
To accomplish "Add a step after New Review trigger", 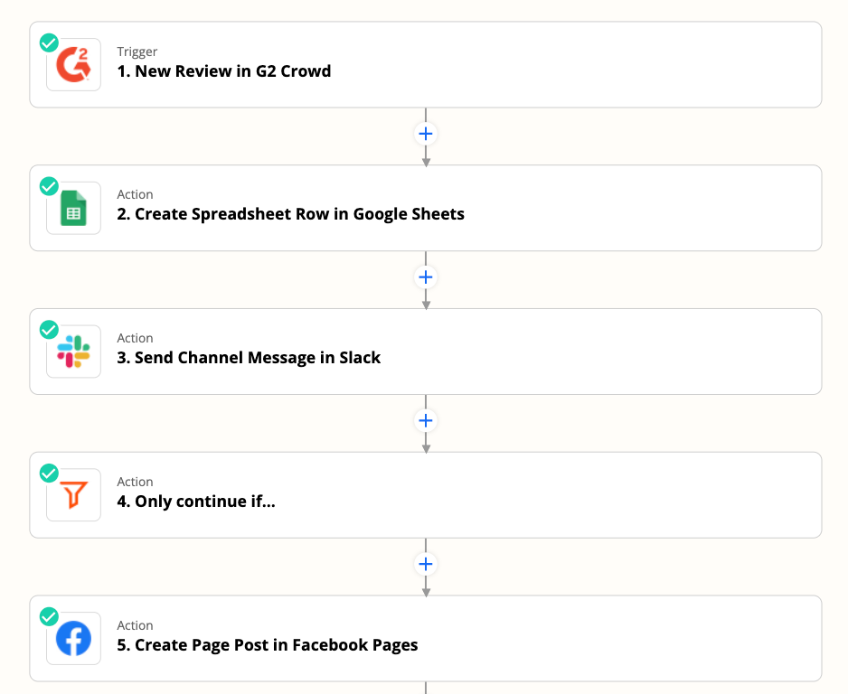I will coord(426,134).
